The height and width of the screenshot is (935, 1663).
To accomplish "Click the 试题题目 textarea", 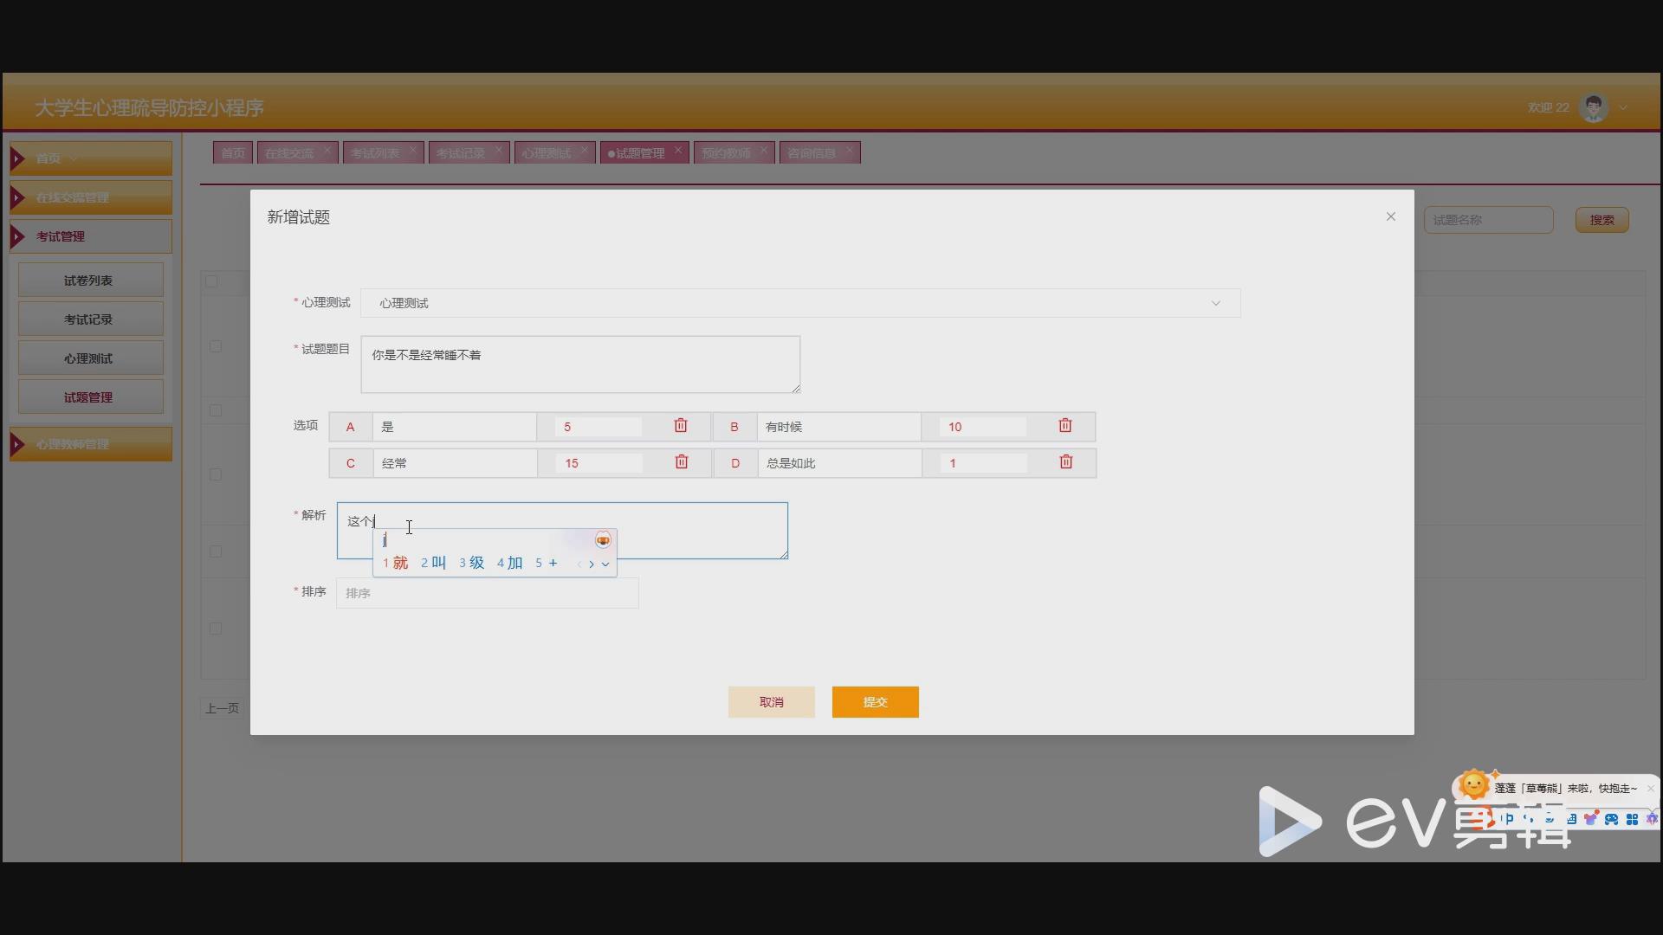I will tap(580, 364).
